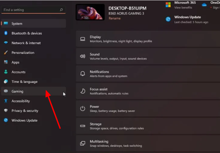Screen dimensions: 220x153
Task: Click the Notifications bell icon
Action: point(83,74)
